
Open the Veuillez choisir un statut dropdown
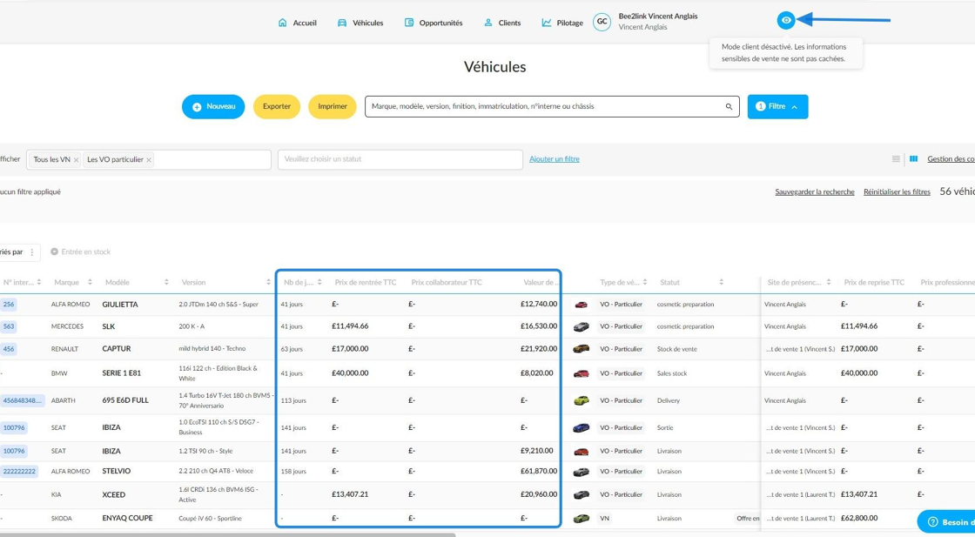tap(400, 159)
